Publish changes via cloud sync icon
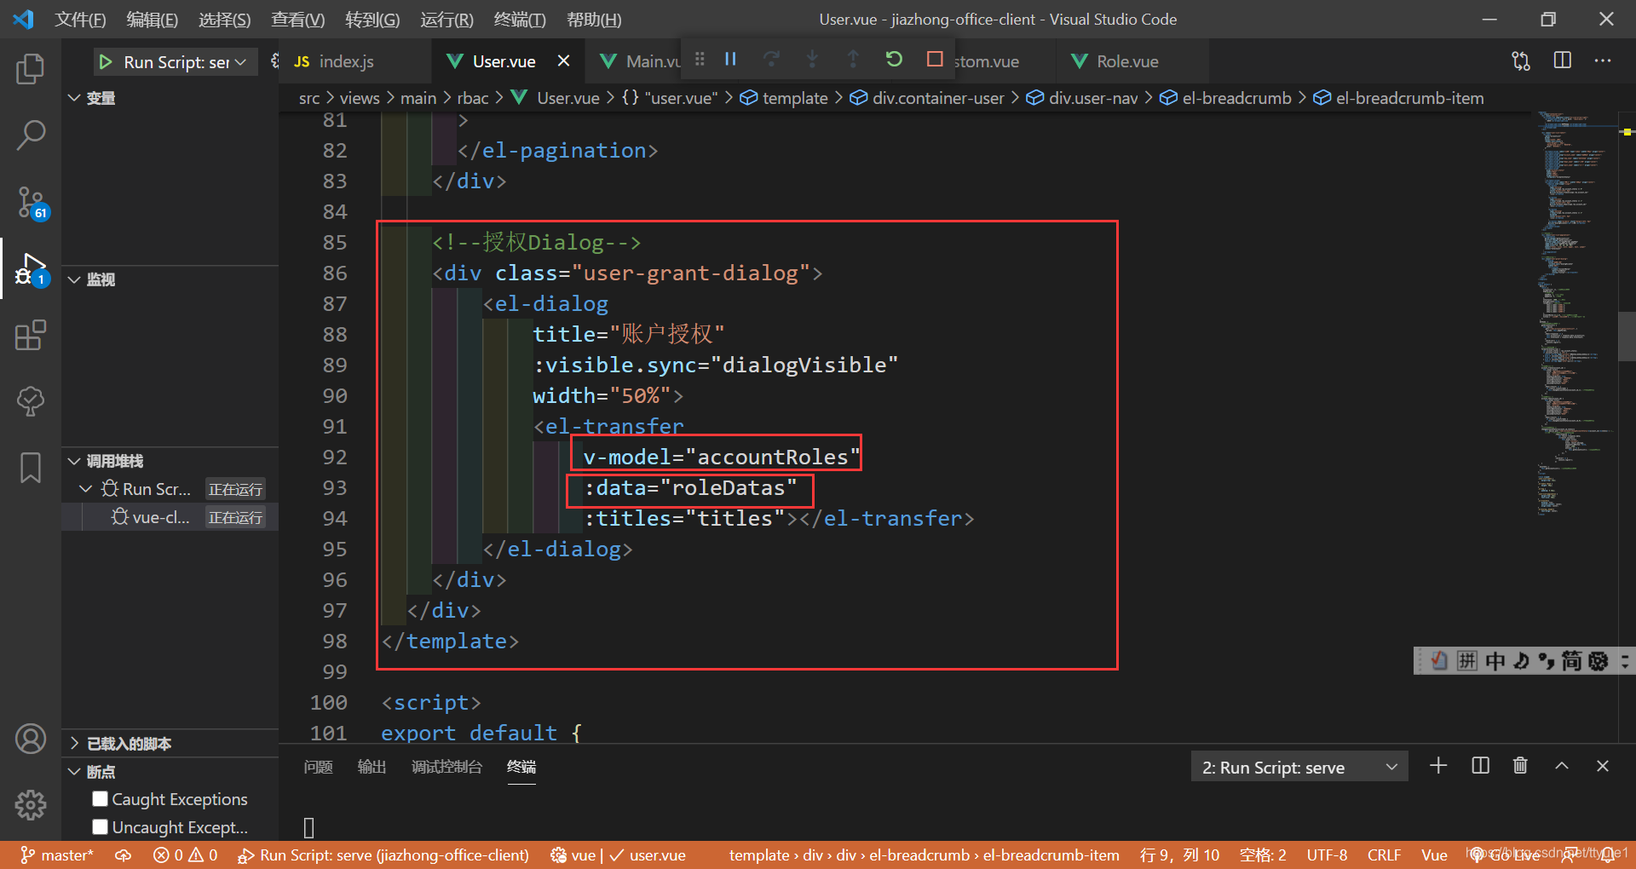The width and height of the screenshot is (1636, 869). [124, 855]
